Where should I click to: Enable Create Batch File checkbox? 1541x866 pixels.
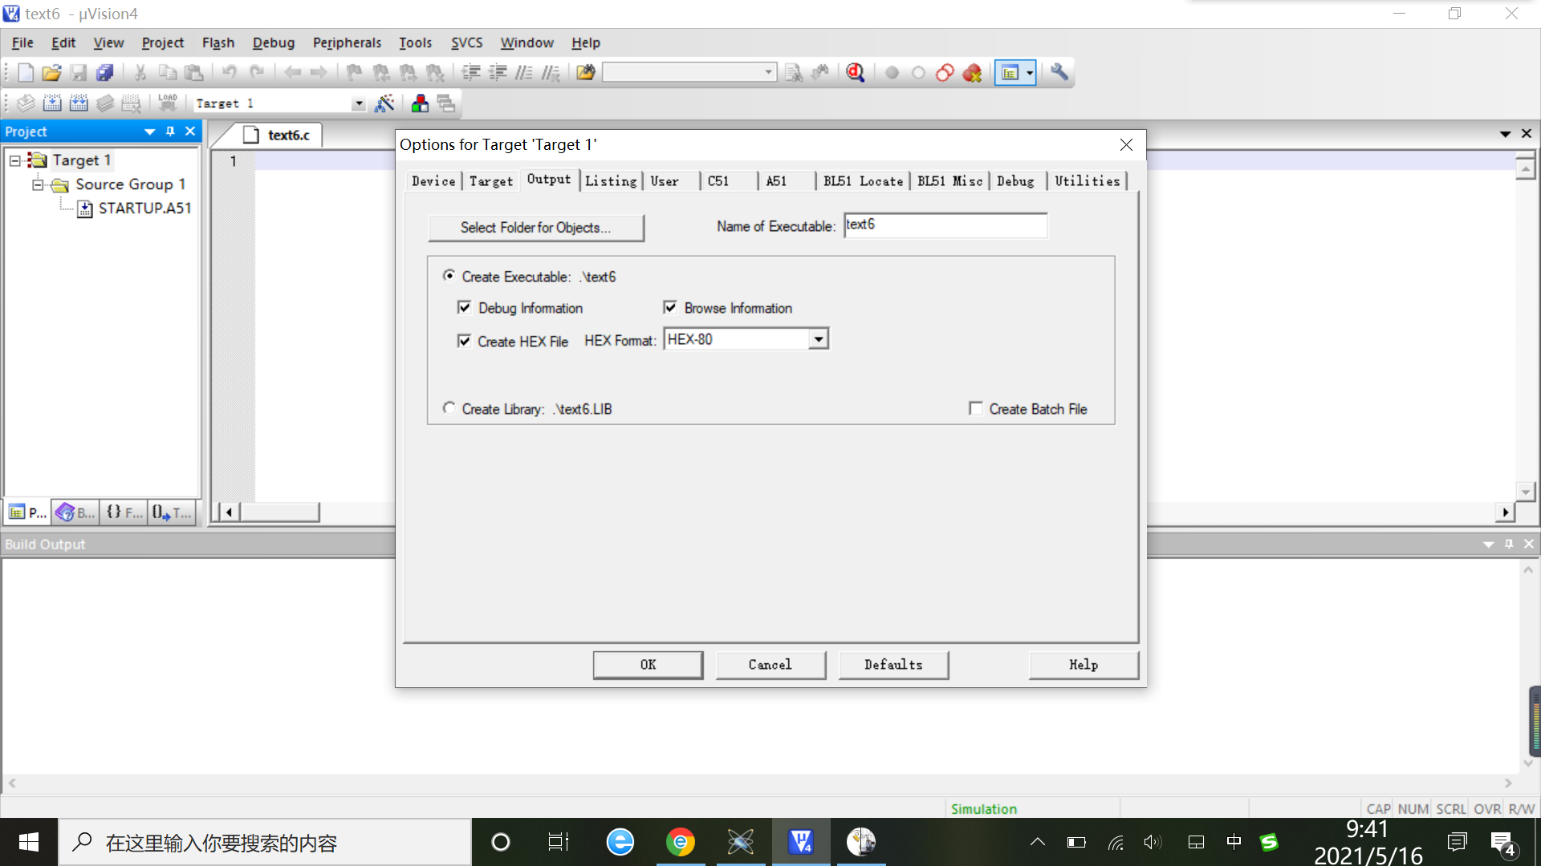point(976,409)
